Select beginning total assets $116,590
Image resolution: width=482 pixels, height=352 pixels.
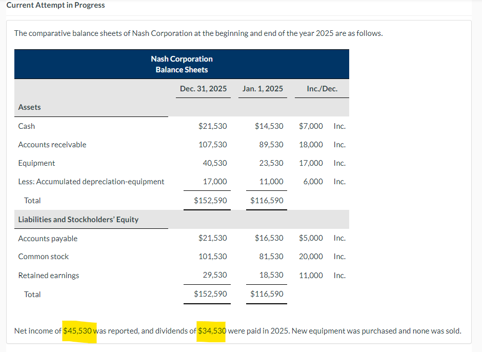267,201
